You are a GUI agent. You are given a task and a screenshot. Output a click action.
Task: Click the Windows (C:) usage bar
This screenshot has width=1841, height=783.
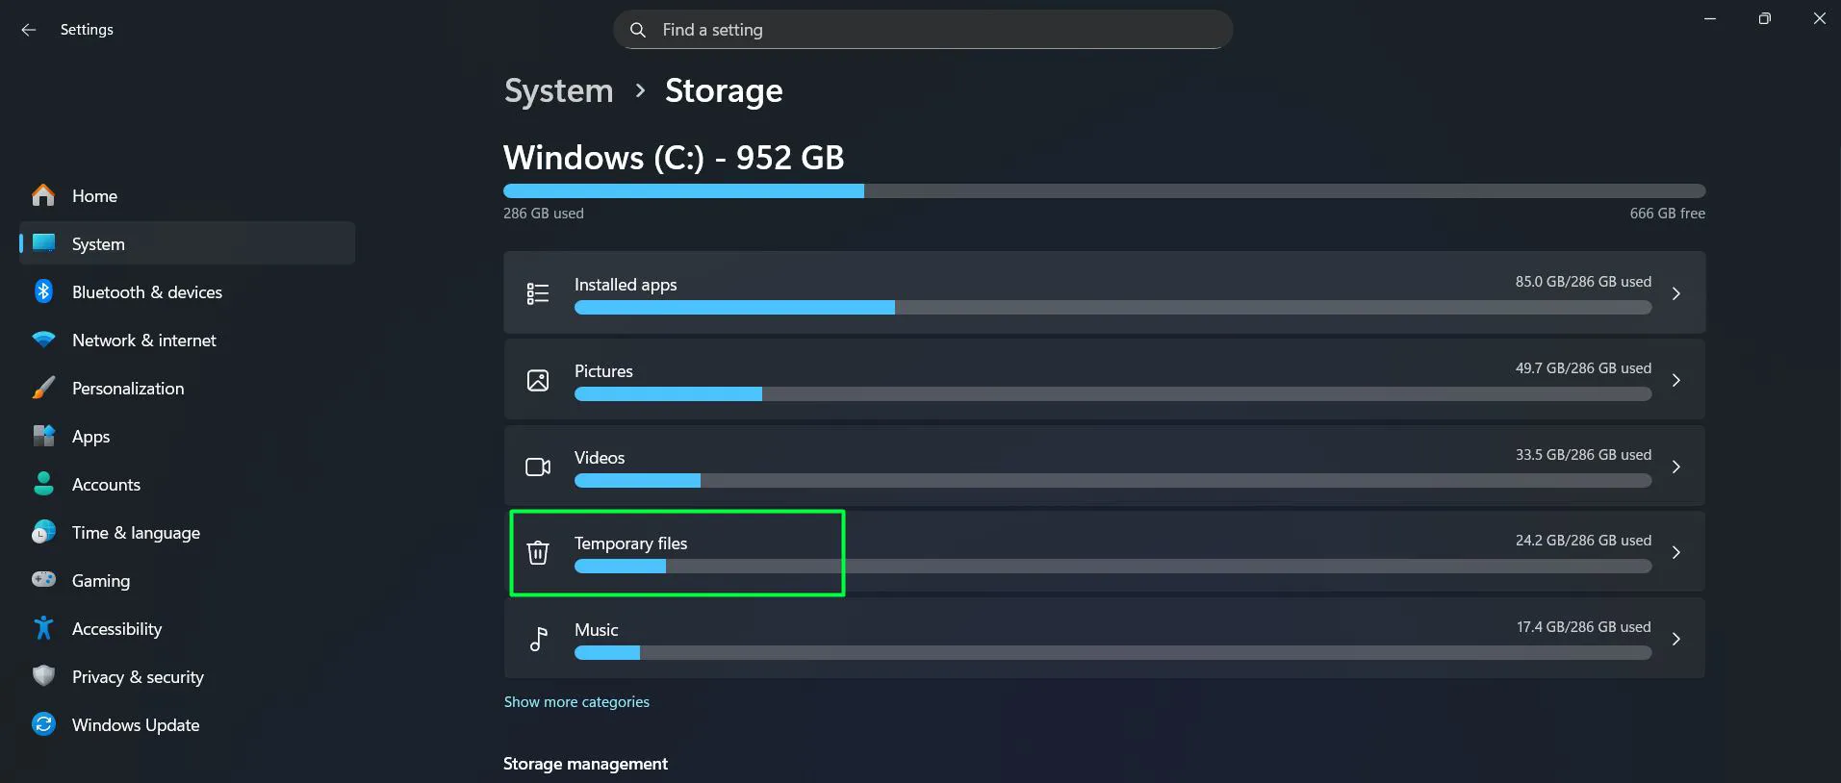[x=1104, y=191]
